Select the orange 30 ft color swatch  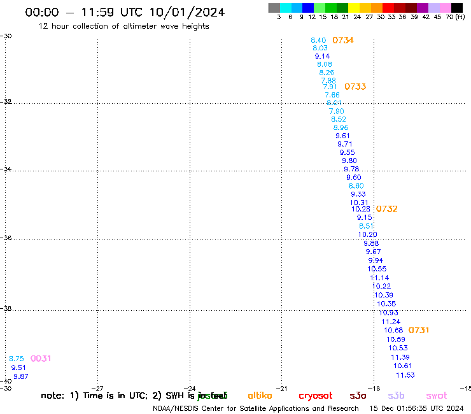pos(377,8)
